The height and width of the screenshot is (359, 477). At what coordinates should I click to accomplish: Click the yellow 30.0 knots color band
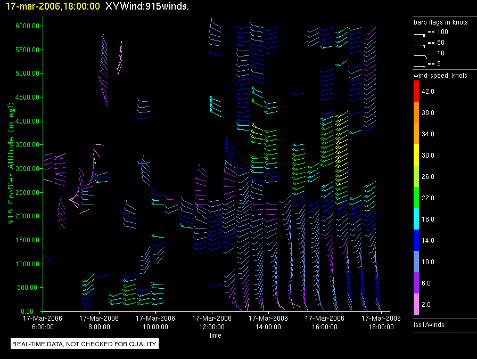(416, 155)
